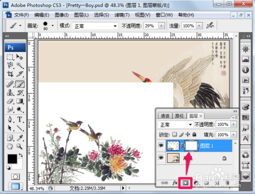The height and width of the screenshot is (194, 255).
Task: Open the layer 不透明度 arrow
Action: click(234, 124)
